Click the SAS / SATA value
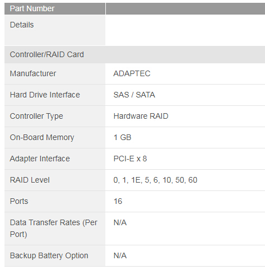265x270 pixels. pyautogui.click(x=134, y=95)
